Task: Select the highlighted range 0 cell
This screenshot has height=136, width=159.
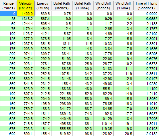Action: pos(9,14)
